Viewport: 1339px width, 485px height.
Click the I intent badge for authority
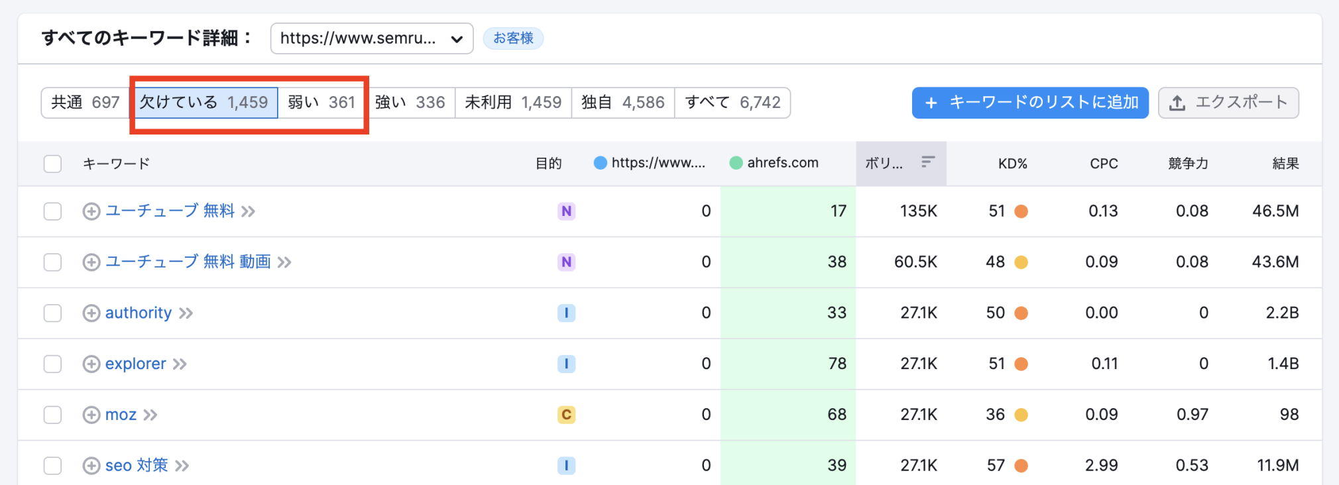pyautogui.click(x=566, y=313)
